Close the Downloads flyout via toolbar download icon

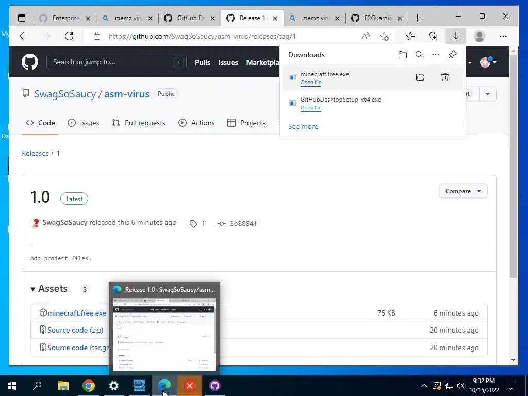(x=456, y=36)
